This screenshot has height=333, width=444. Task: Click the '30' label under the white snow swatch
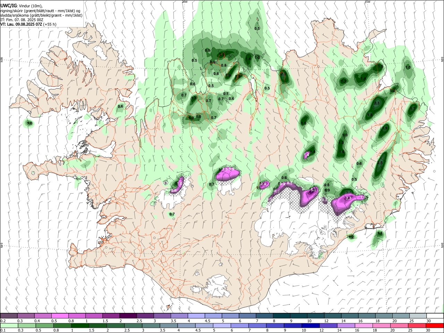(429, 321)
